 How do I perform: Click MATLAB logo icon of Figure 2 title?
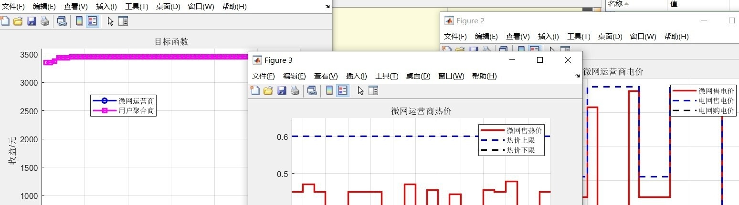(x=449, y=20)
